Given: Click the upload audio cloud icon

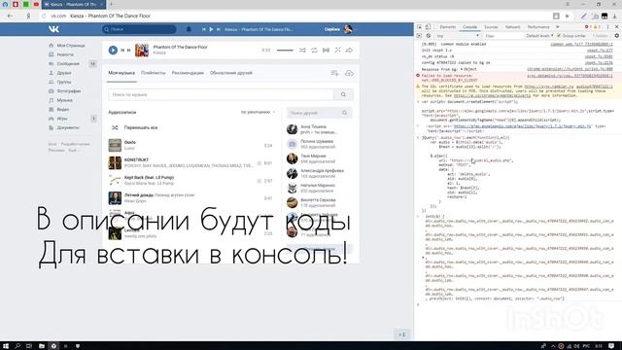Looking at the screenshot, I should click(349, 73).
